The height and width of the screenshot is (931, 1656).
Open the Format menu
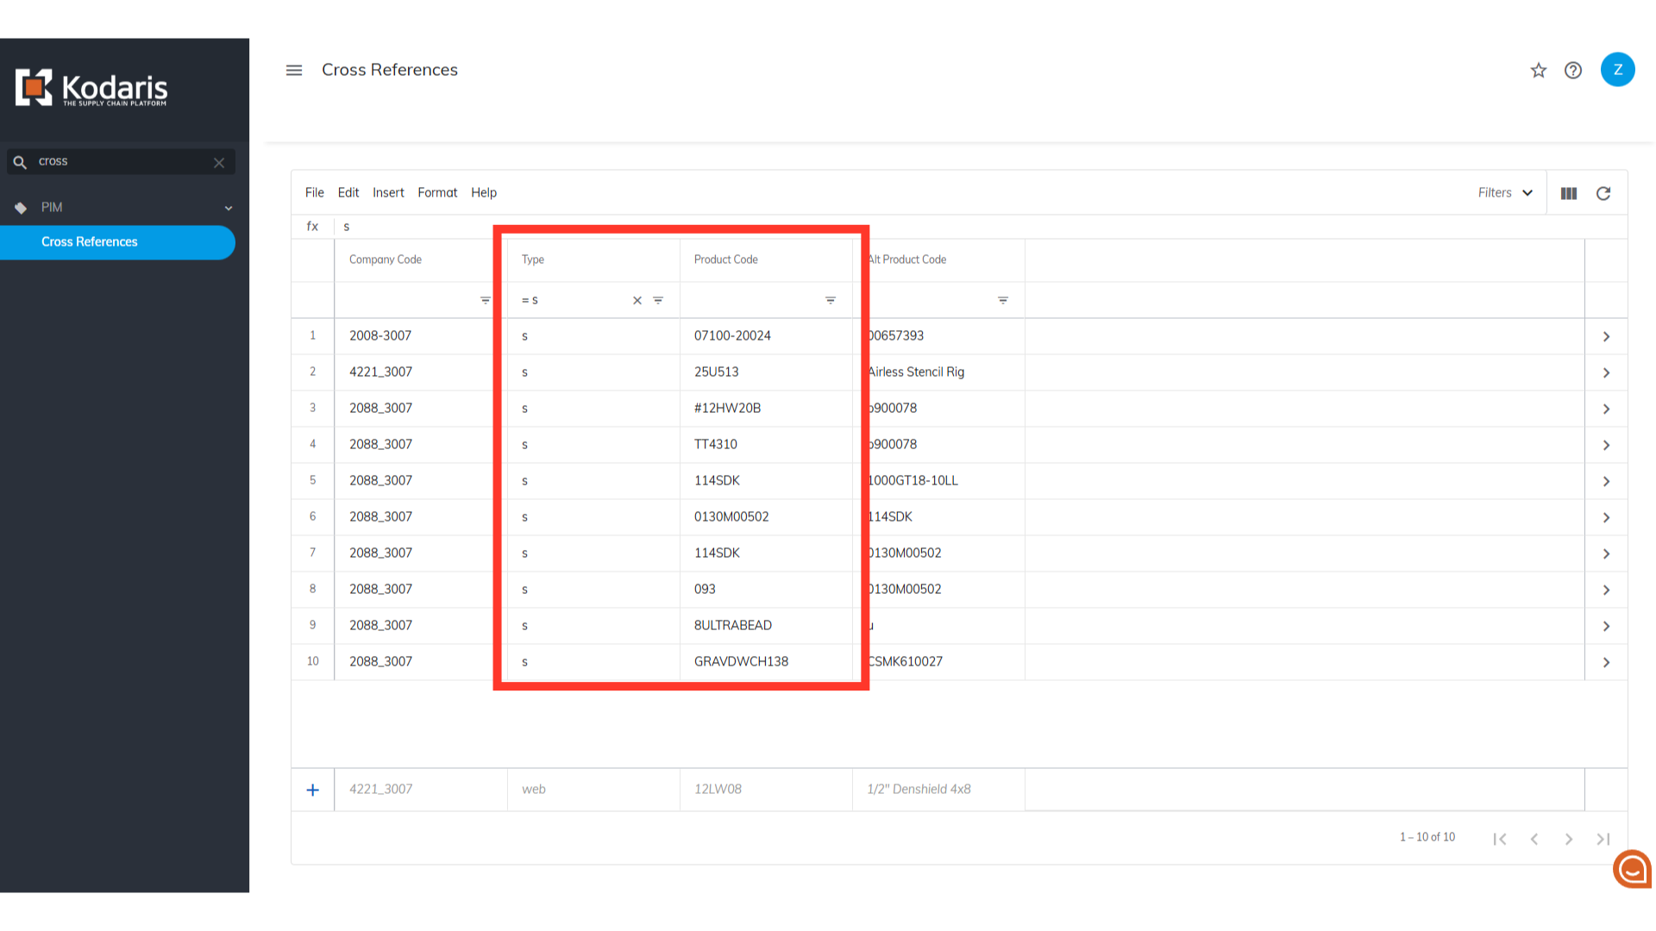point(437,193)
